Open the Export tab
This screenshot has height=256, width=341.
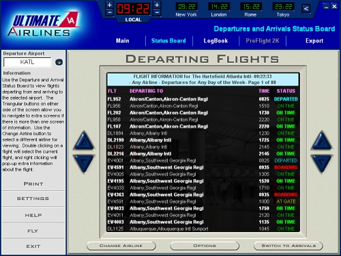[314, 41]
